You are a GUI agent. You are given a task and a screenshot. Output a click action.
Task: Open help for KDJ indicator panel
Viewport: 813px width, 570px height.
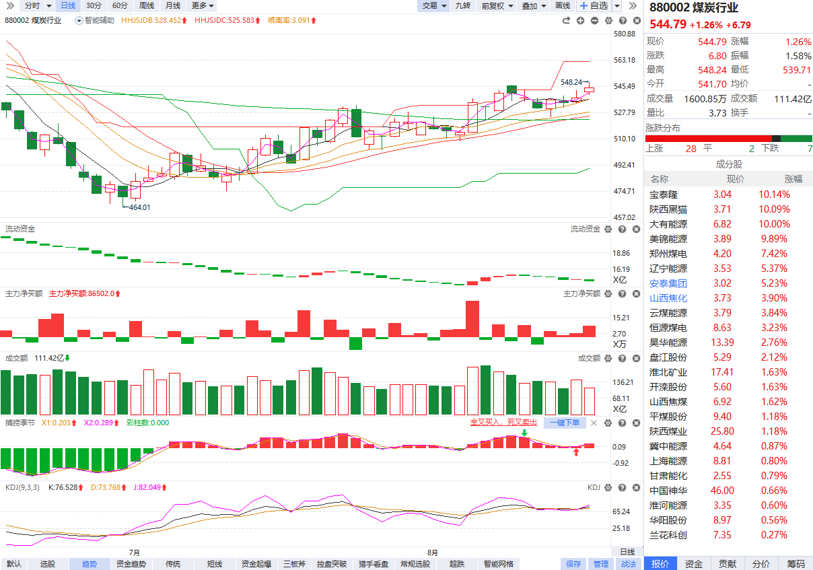pyautogui.click(x=621, y=488)
